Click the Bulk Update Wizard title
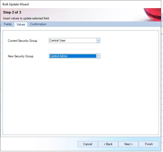 click(x=15, y=4)
